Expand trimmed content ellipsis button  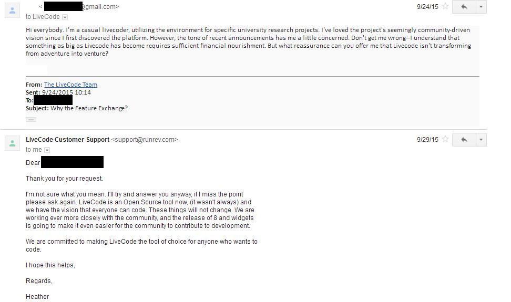31,119
